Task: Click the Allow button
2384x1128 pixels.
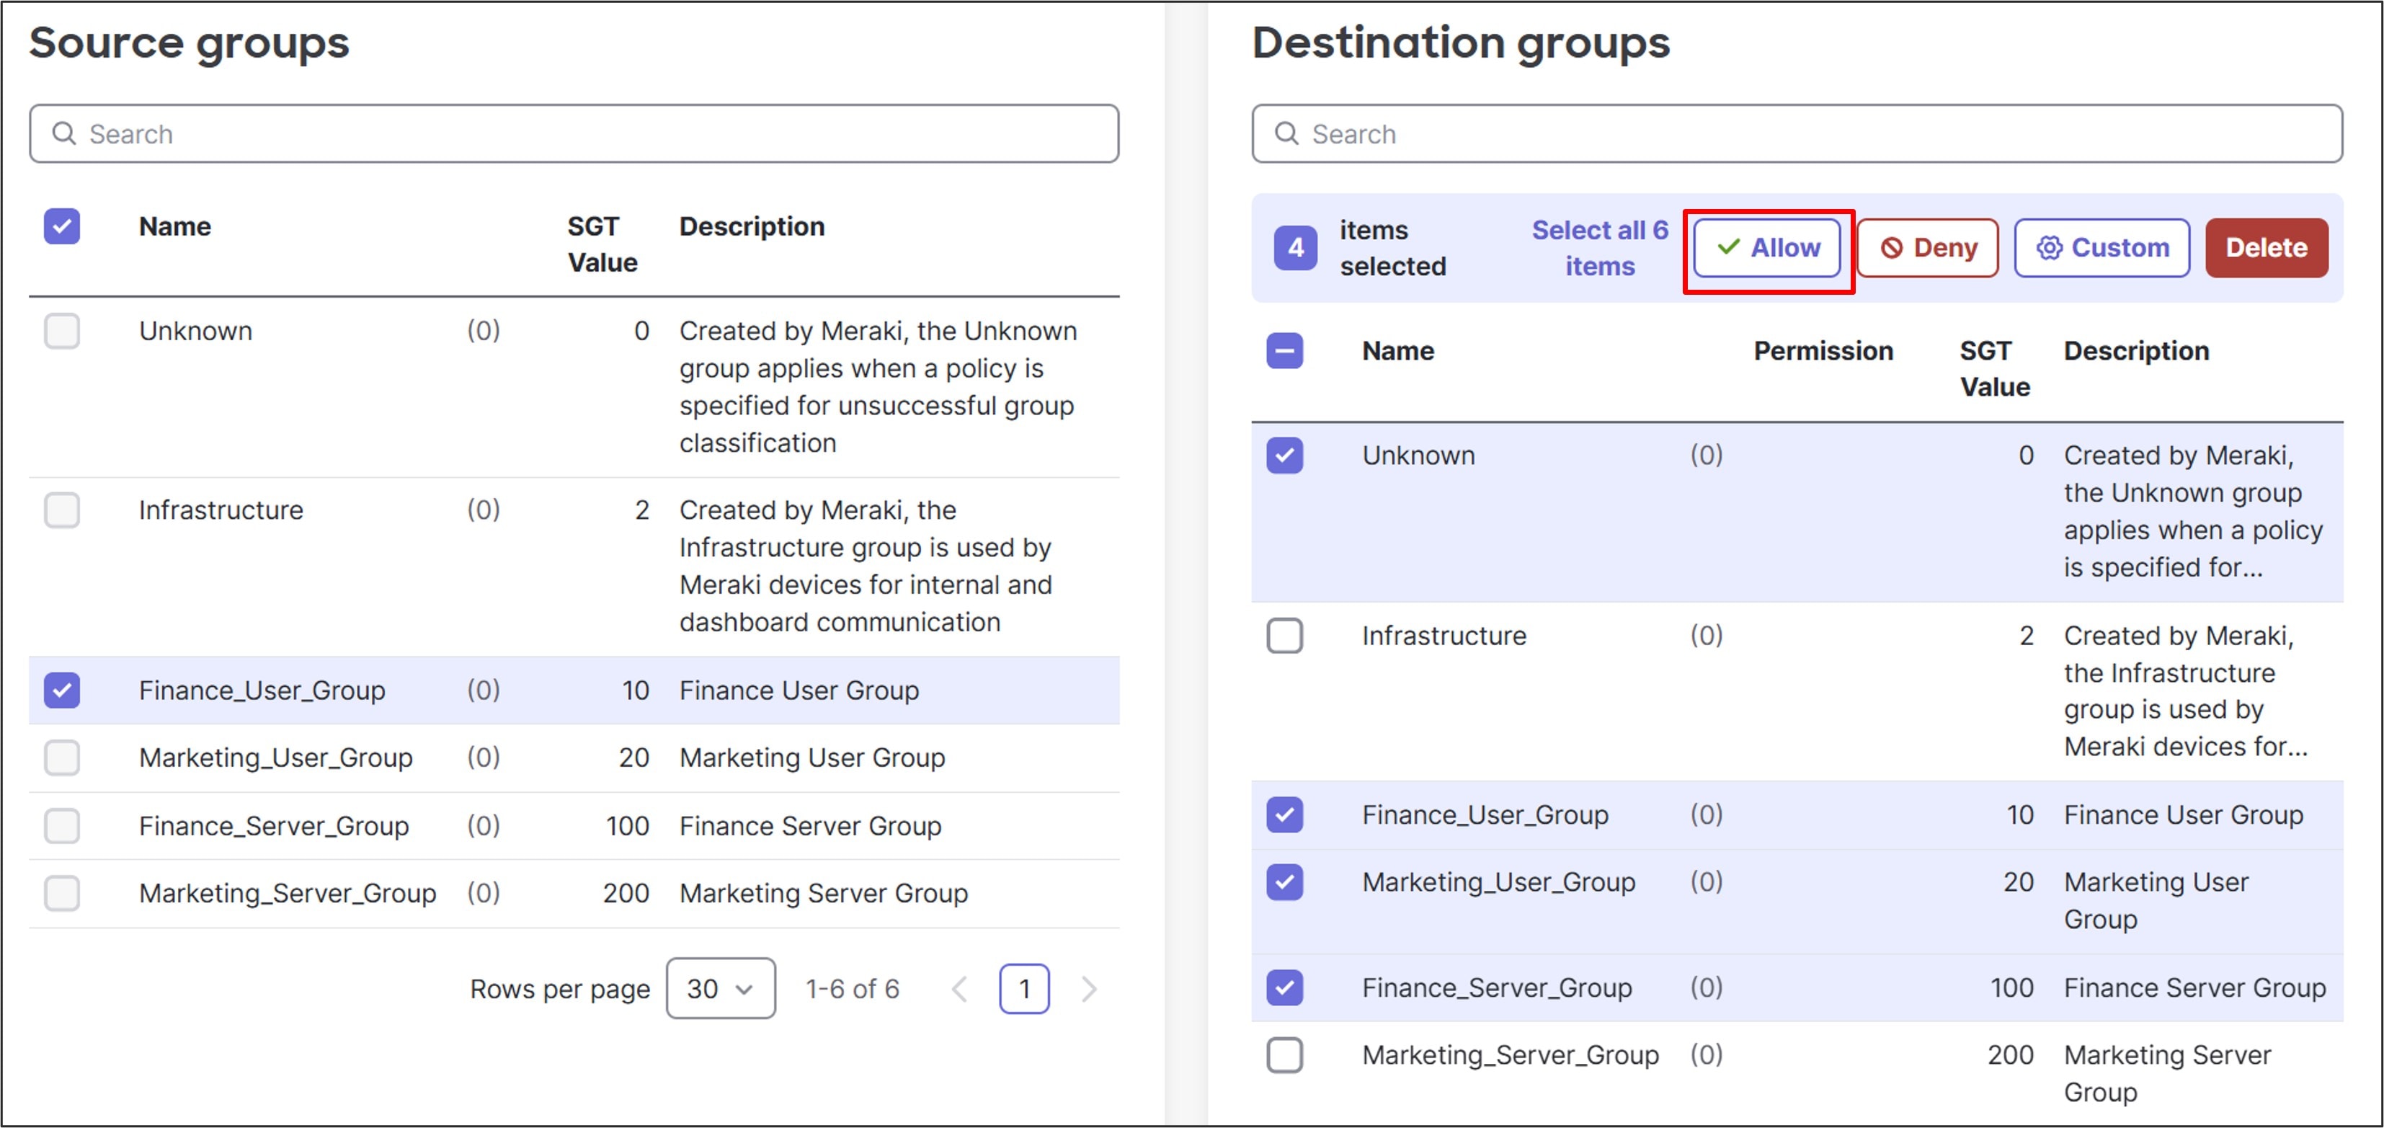Action: [x=1766, y=248]
